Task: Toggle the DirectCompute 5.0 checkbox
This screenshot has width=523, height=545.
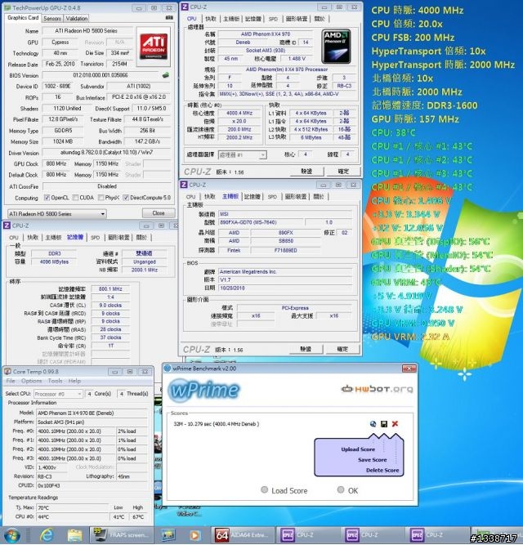Action: [x=126, y=198]
